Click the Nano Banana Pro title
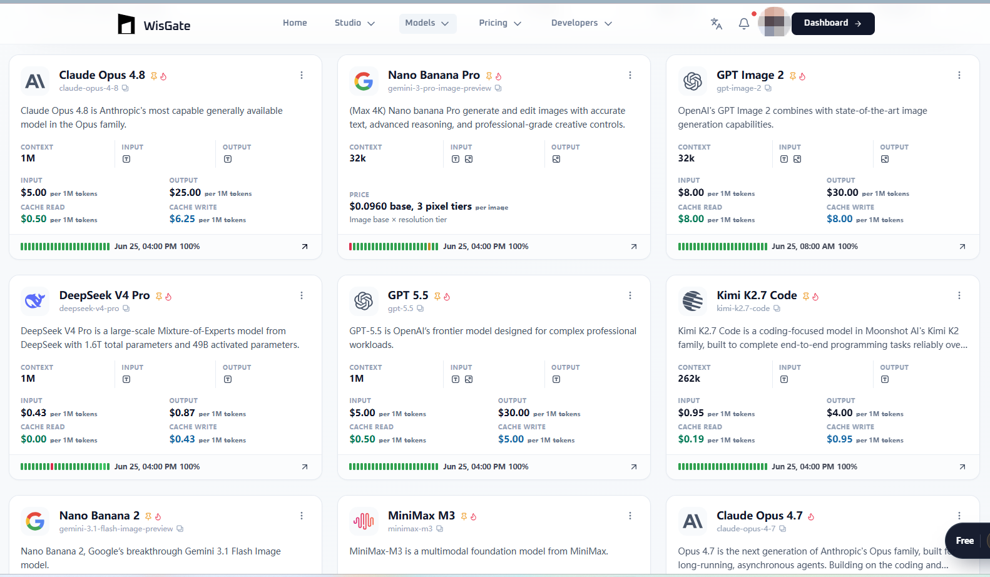 [x=434, y=75]
